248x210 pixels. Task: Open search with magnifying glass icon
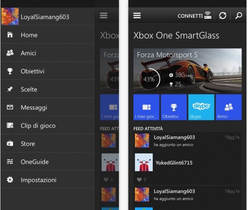pos(238,16)
